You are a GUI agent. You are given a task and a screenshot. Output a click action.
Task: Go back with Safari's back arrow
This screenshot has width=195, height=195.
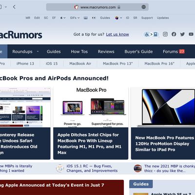[x=14, y=7]
